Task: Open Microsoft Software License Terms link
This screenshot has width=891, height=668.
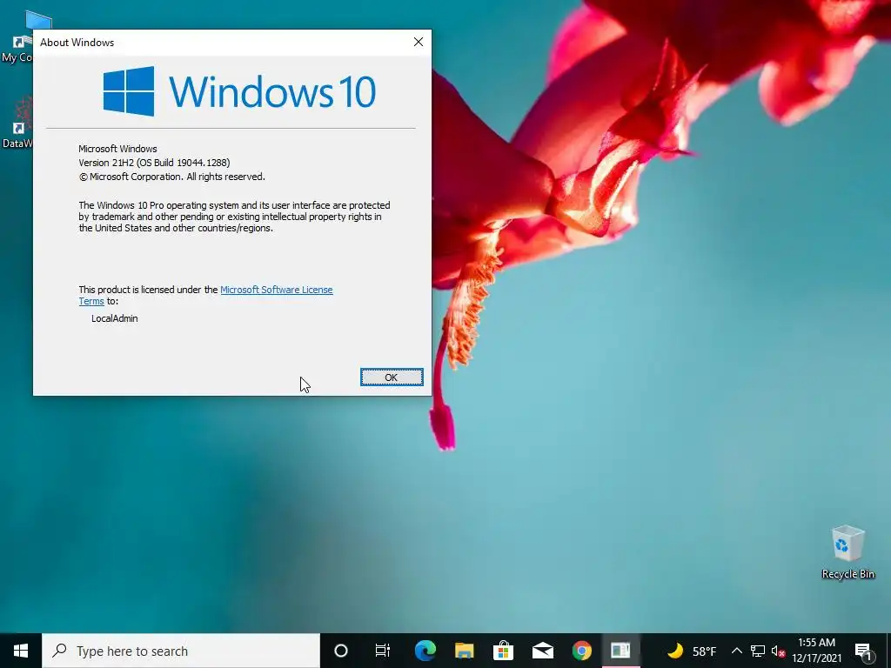Action: coord(276,290)
